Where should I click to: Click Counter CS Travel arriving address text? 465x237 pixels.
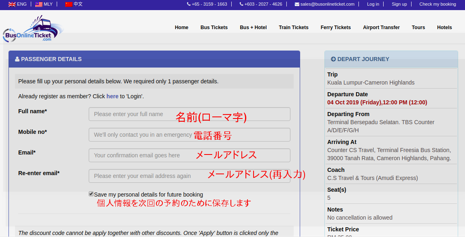(389, 154)
